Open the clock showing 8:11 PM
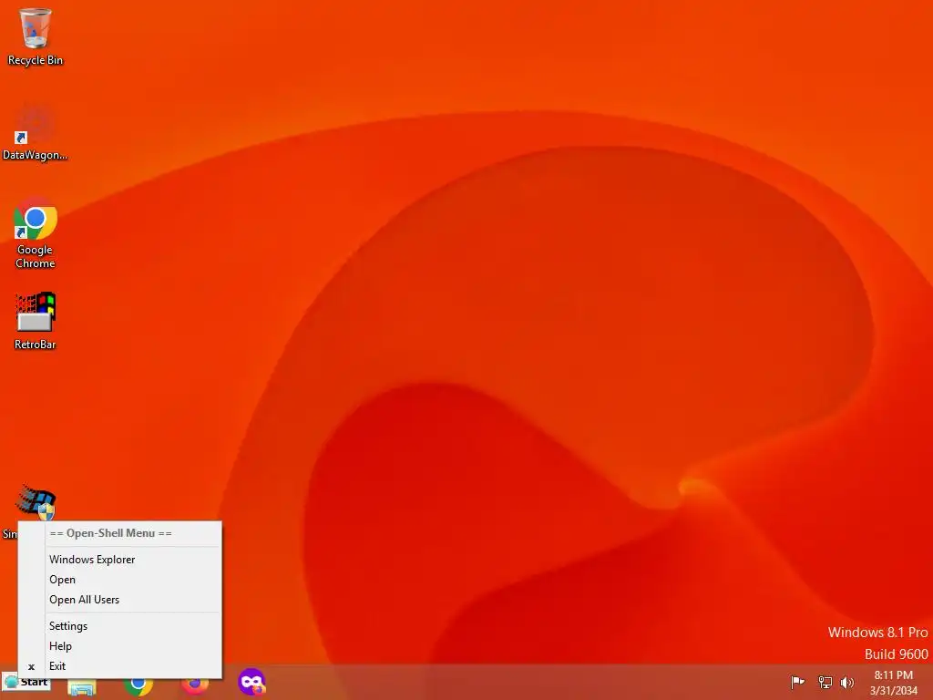933x700 pixels. click(x=893, y=683)
